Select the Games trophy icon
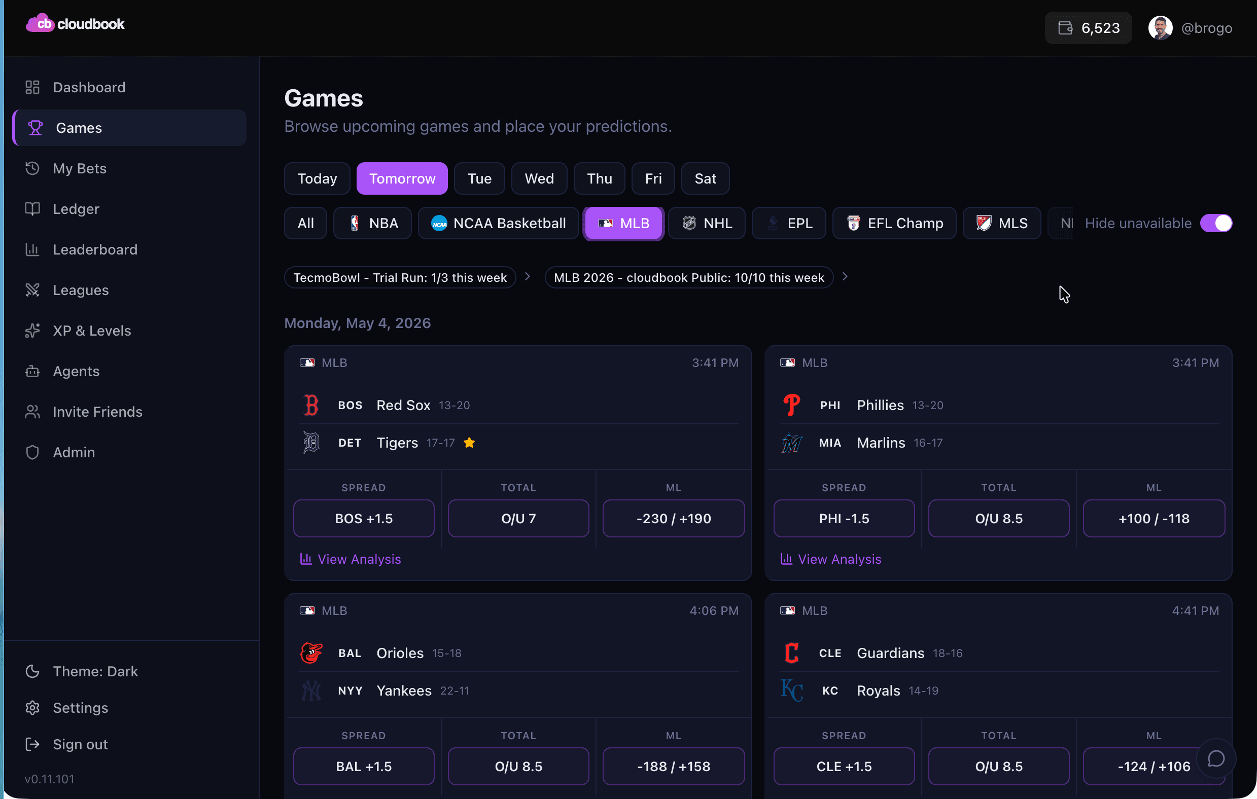This screenshot has width=1257, height=799. (35, 128)
